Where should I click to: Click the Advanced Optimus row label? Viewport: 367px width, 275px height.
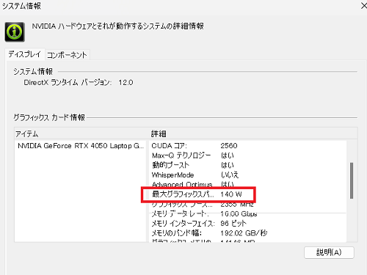coord(182,184)
